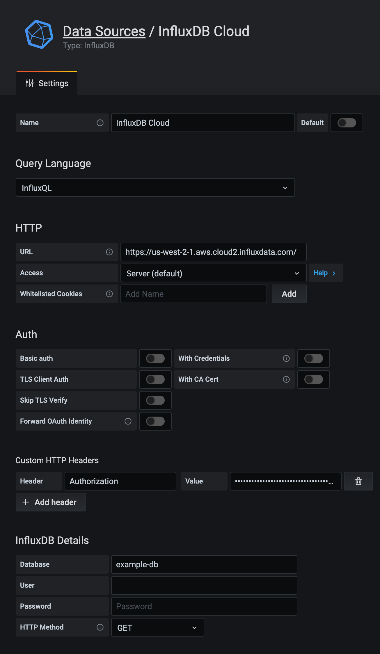This screenshot has height=654, width=380.
Task: Click the Custom HTTP Headers heading
Action: tap(57, 460)
